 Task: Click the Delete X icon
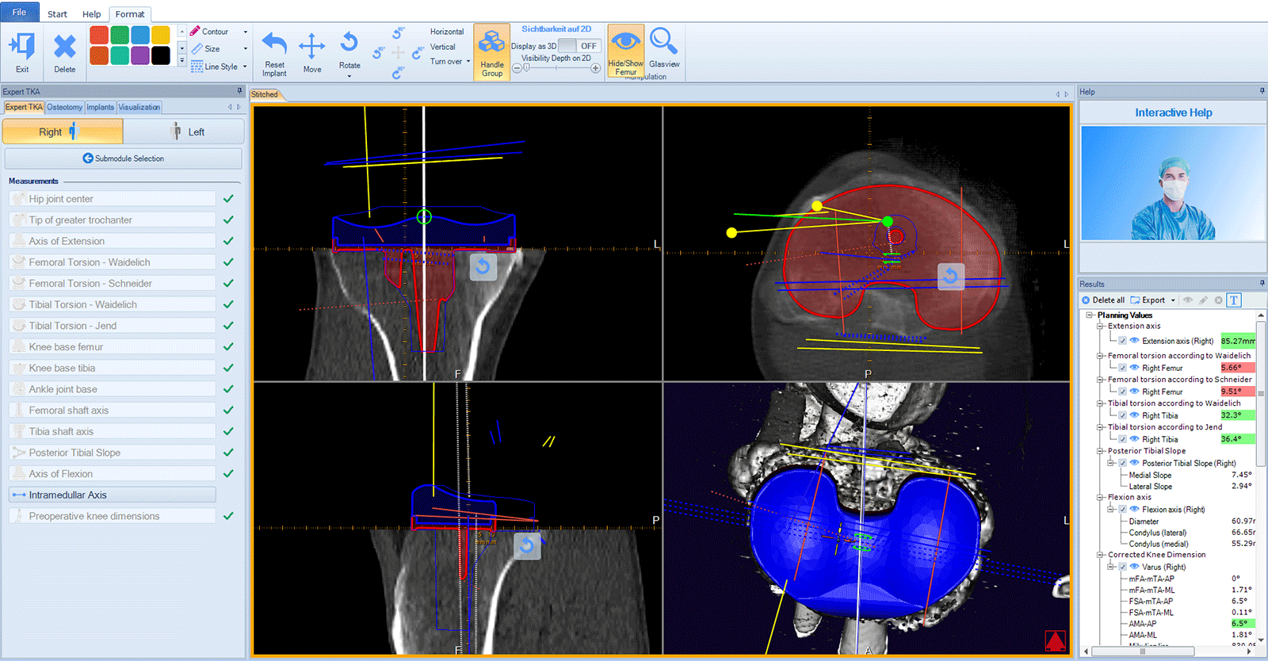[x=65, y=48]
